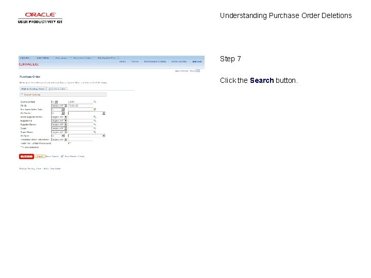Open lookup for Short Supplier Name
371x278 pixels.
(x=95, y=117)
